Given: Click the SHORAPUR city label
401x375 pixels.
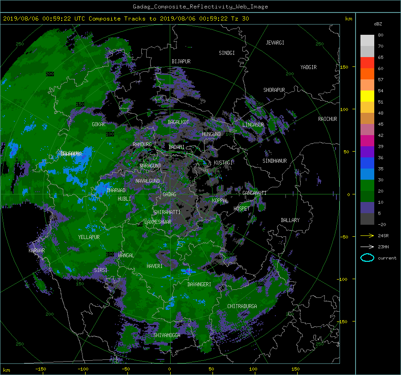Looking at the screenshot, I should (x=274, y=90).
